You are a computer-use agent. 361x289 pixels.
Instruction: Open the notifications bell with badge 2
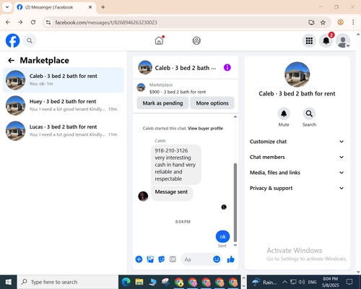pyautogui.click(x=326, y=40)
